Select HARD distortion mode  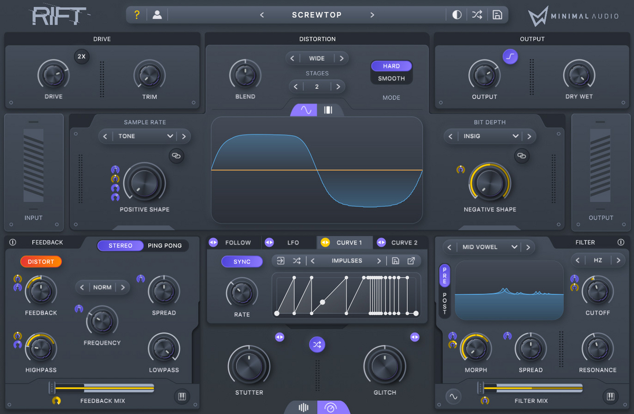coord(391,66)
